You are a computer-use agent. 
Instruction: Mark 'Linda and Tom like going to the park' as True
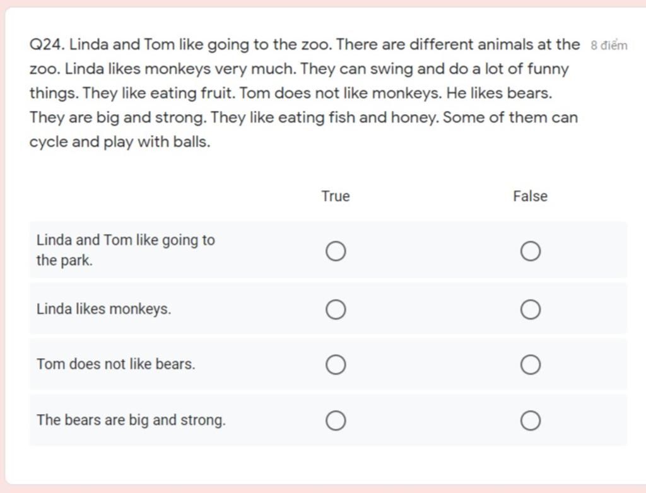[x=336, y=251]
